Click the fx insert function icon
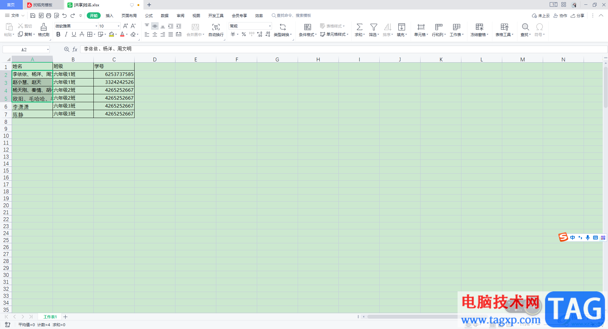Screen dimensions: 608x329 (75, 49)
